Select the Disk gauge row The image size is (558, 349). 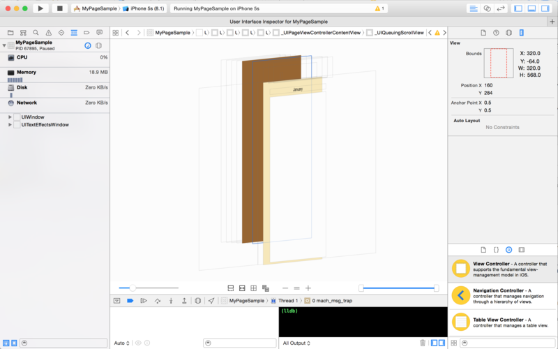[55, 90]
